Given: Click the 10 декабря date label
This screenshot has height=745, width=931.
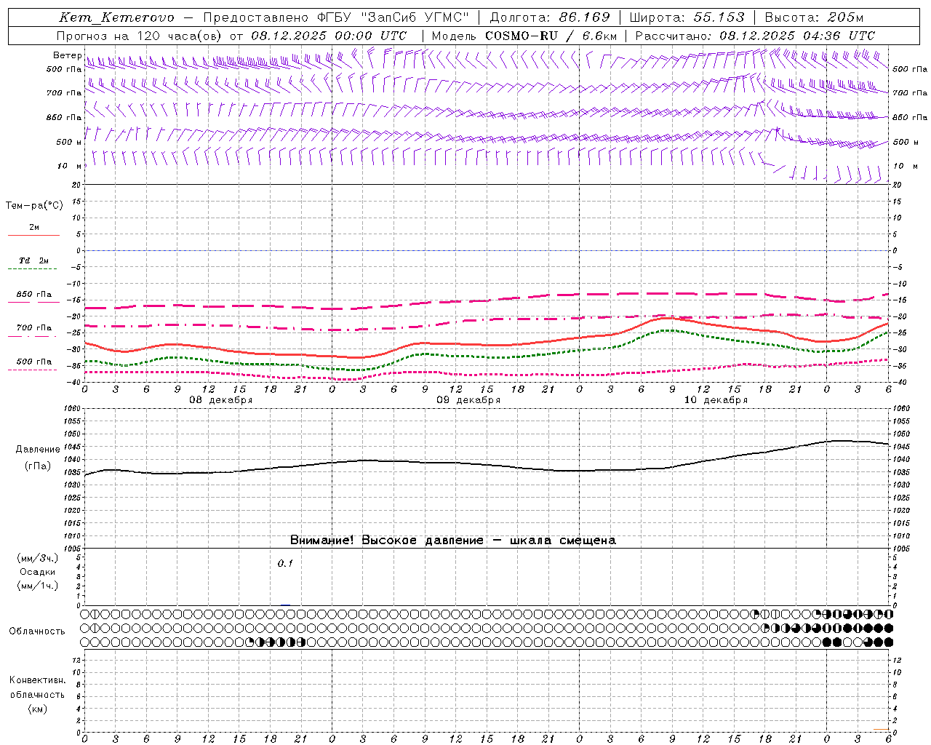Looking at the screenshot, I should click(716, 400).
